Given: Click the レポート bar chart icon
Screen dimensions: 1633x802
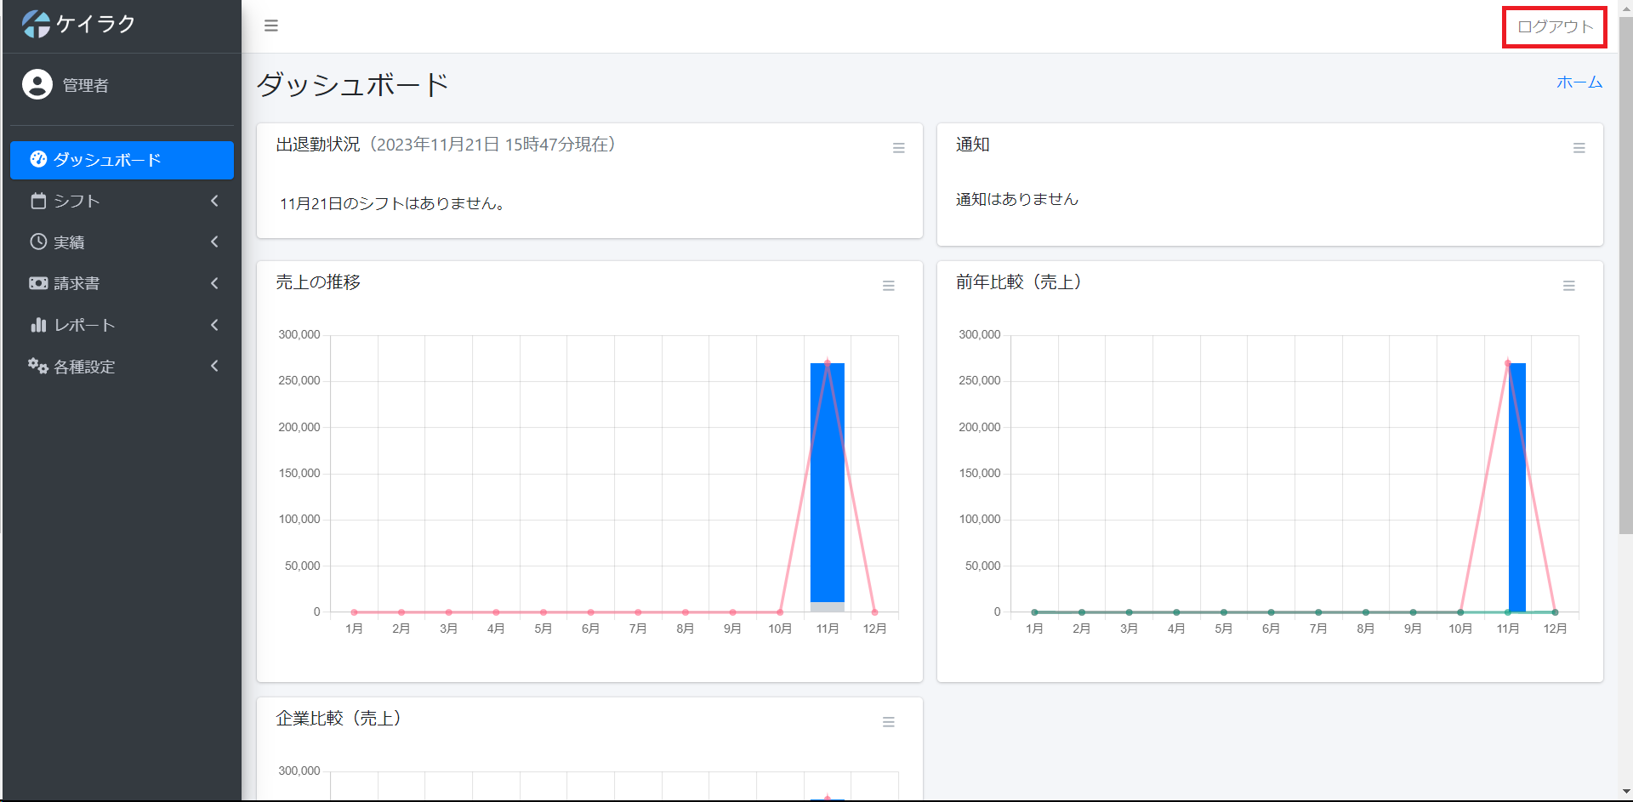Looking at the screenshot, I should 38,325.
